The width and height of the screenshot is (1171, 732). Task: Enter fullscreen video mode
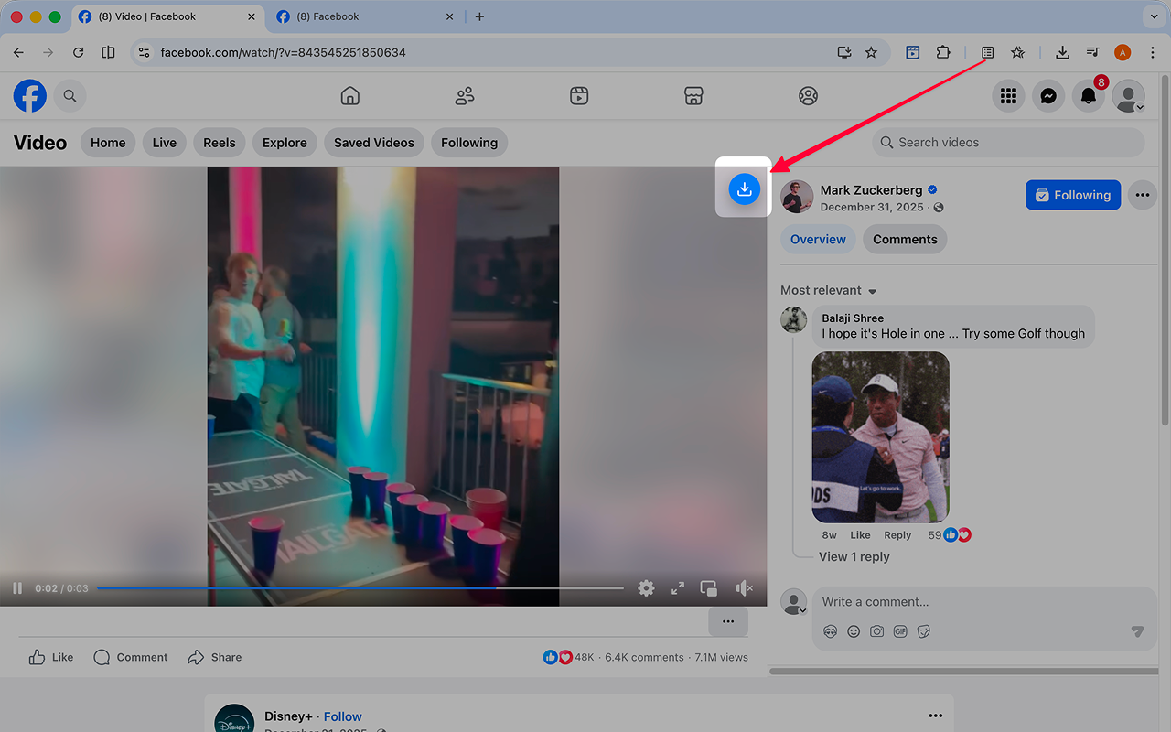click(678, 588)
